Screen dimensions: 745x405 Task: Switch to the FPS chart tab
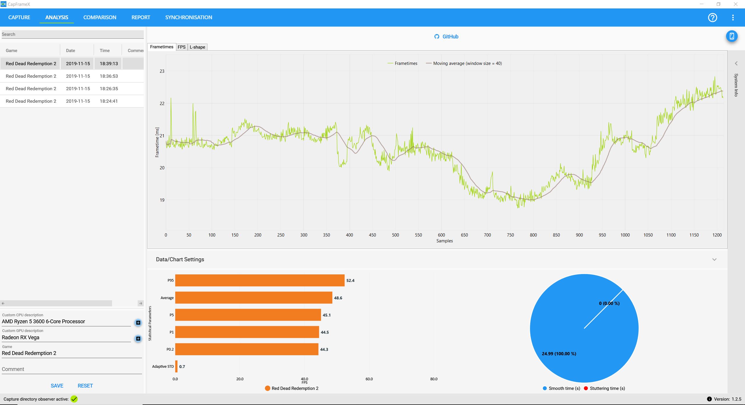[182, 47]
